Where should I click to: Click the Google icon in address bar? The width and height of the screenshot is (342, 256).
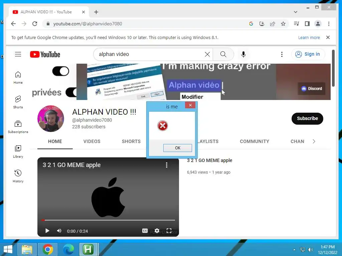point(251,24)
